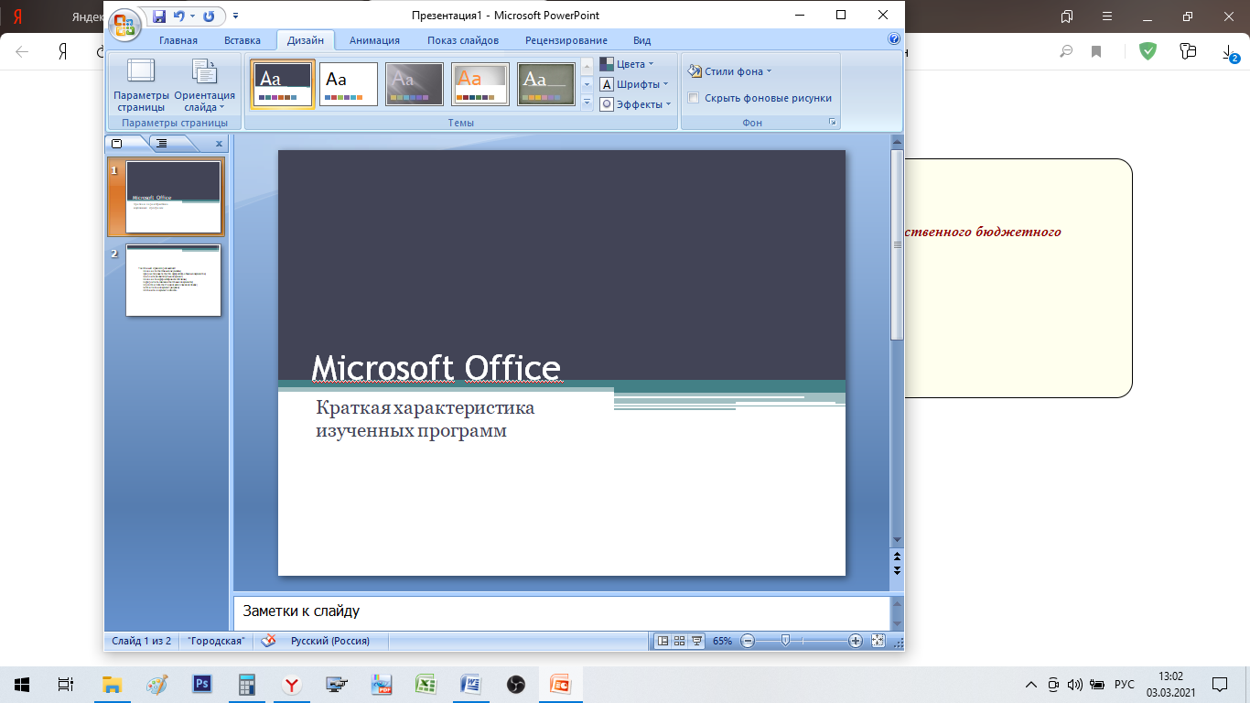Zoom in with the plus button
Screen dimensions: 1250x703
856,641
